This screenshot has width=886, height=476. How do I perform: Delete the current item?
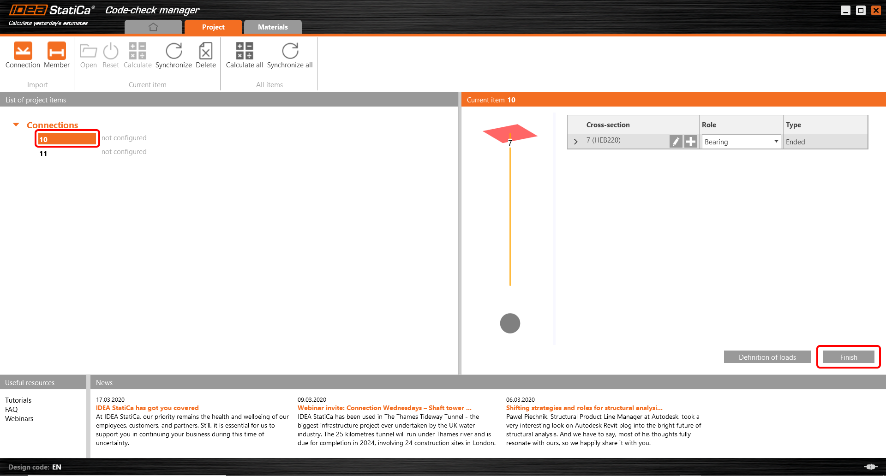coord(206,55)
